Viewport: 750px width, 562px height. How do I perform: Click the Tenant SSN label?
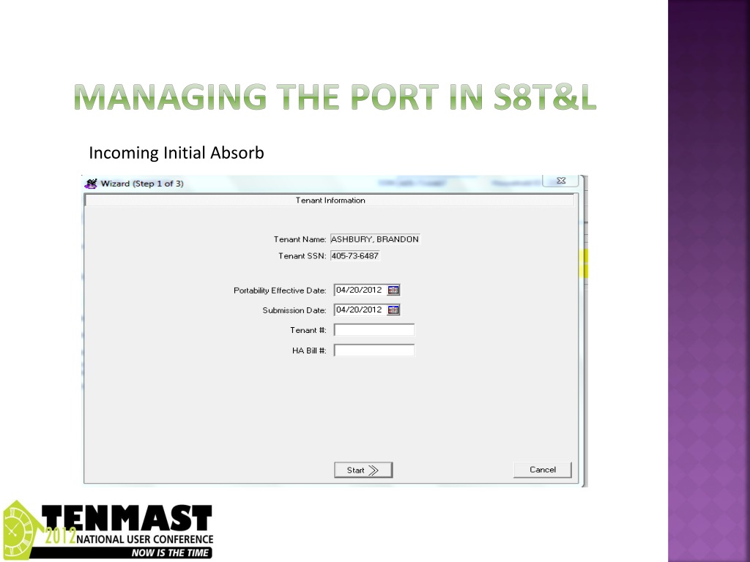pyautogui.click(x=302, y=256)
